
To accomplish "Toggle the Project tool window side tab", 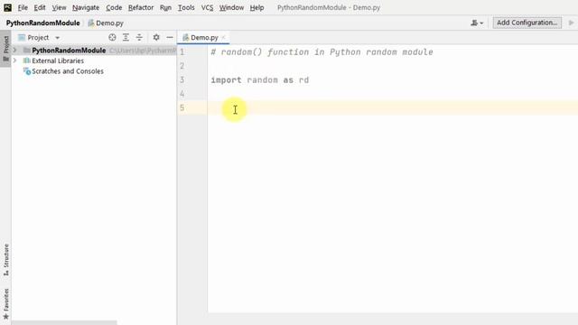I will pos(5,49).
